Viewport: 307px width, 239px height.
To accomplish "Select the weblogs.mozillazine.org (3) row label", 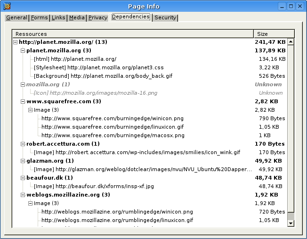I will click(x=68, y=195).
